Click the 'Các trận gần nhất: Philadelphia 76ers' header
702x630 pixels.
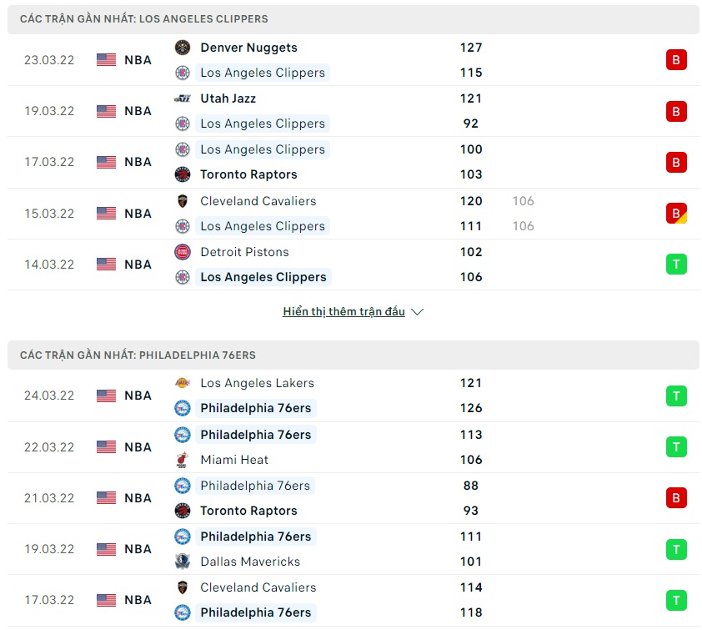[x=138, y=355]
